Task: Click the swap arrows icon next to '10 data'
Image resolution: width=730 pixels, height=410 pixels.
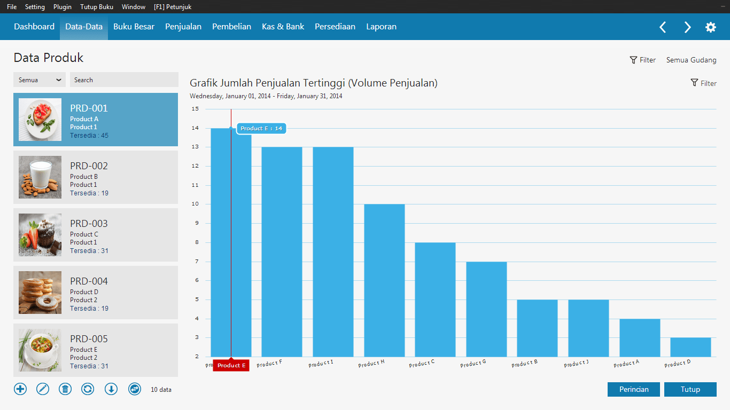Action: tap(135, 389)
